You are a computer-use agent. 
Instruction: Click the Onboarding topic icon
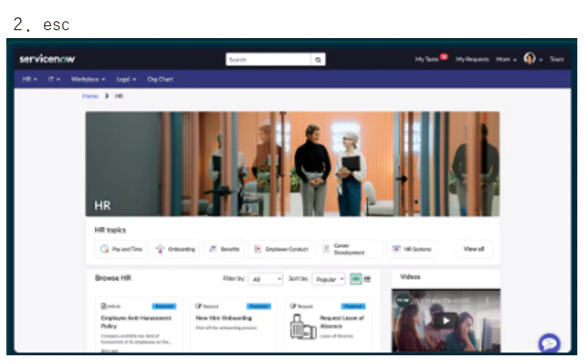pyautogui.click(x=160, y=249)
